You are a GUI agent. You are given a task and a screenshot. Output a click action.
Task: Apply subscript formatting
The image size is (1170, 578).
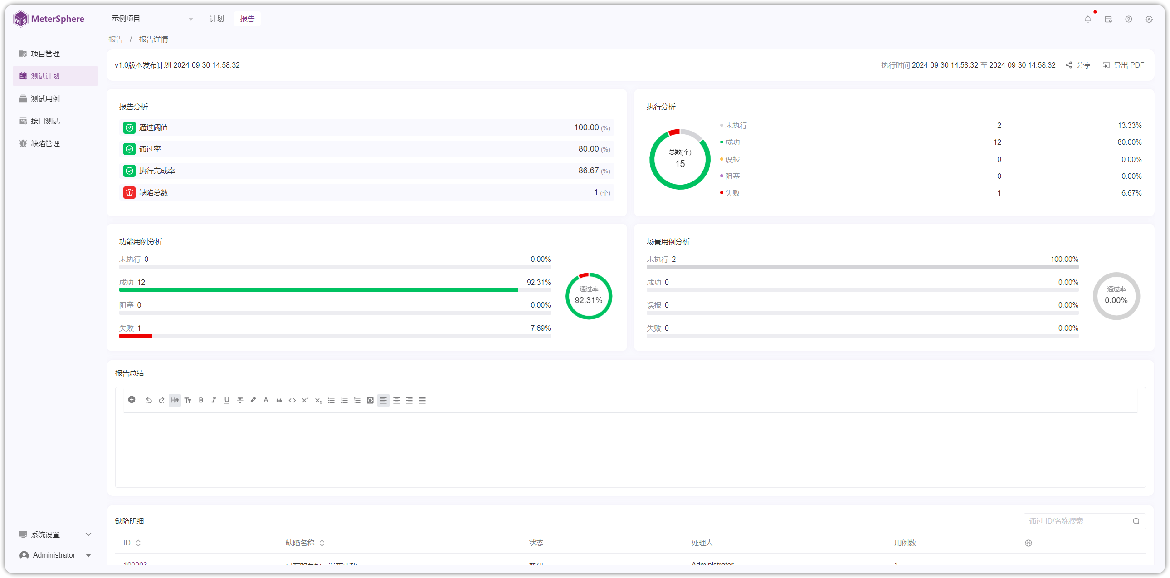tap(318, 400)
